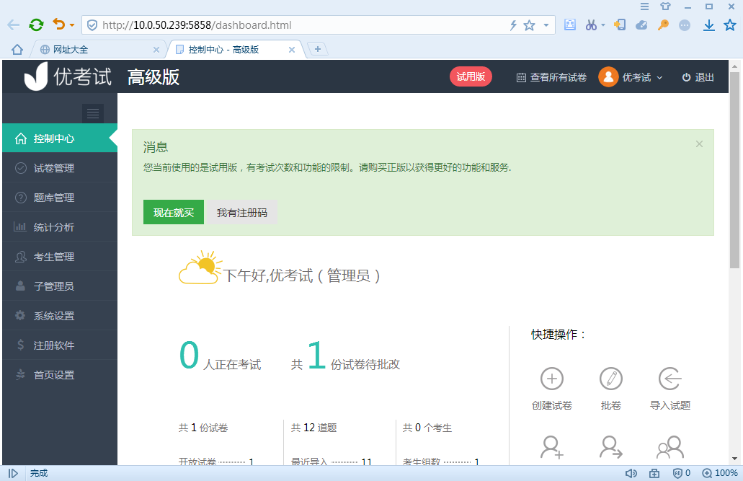Screen dimensions: 743x481
Task: Reload the page with green refresh icon
Action: click(36, 25)
